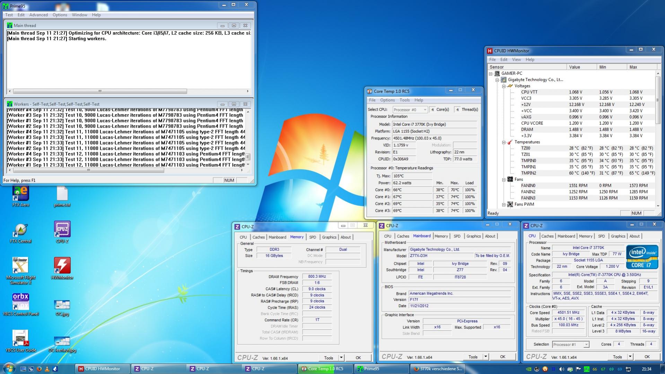The image size is (665, 374).
Task: Open the Test menu in Prime95
Action: [x=9, y=15]
